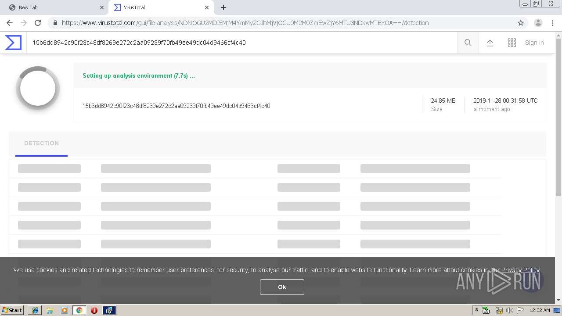The width and height of the screenshot is (562, 316).
Task: Select the DETECTION tab
Action: (41, 143)
